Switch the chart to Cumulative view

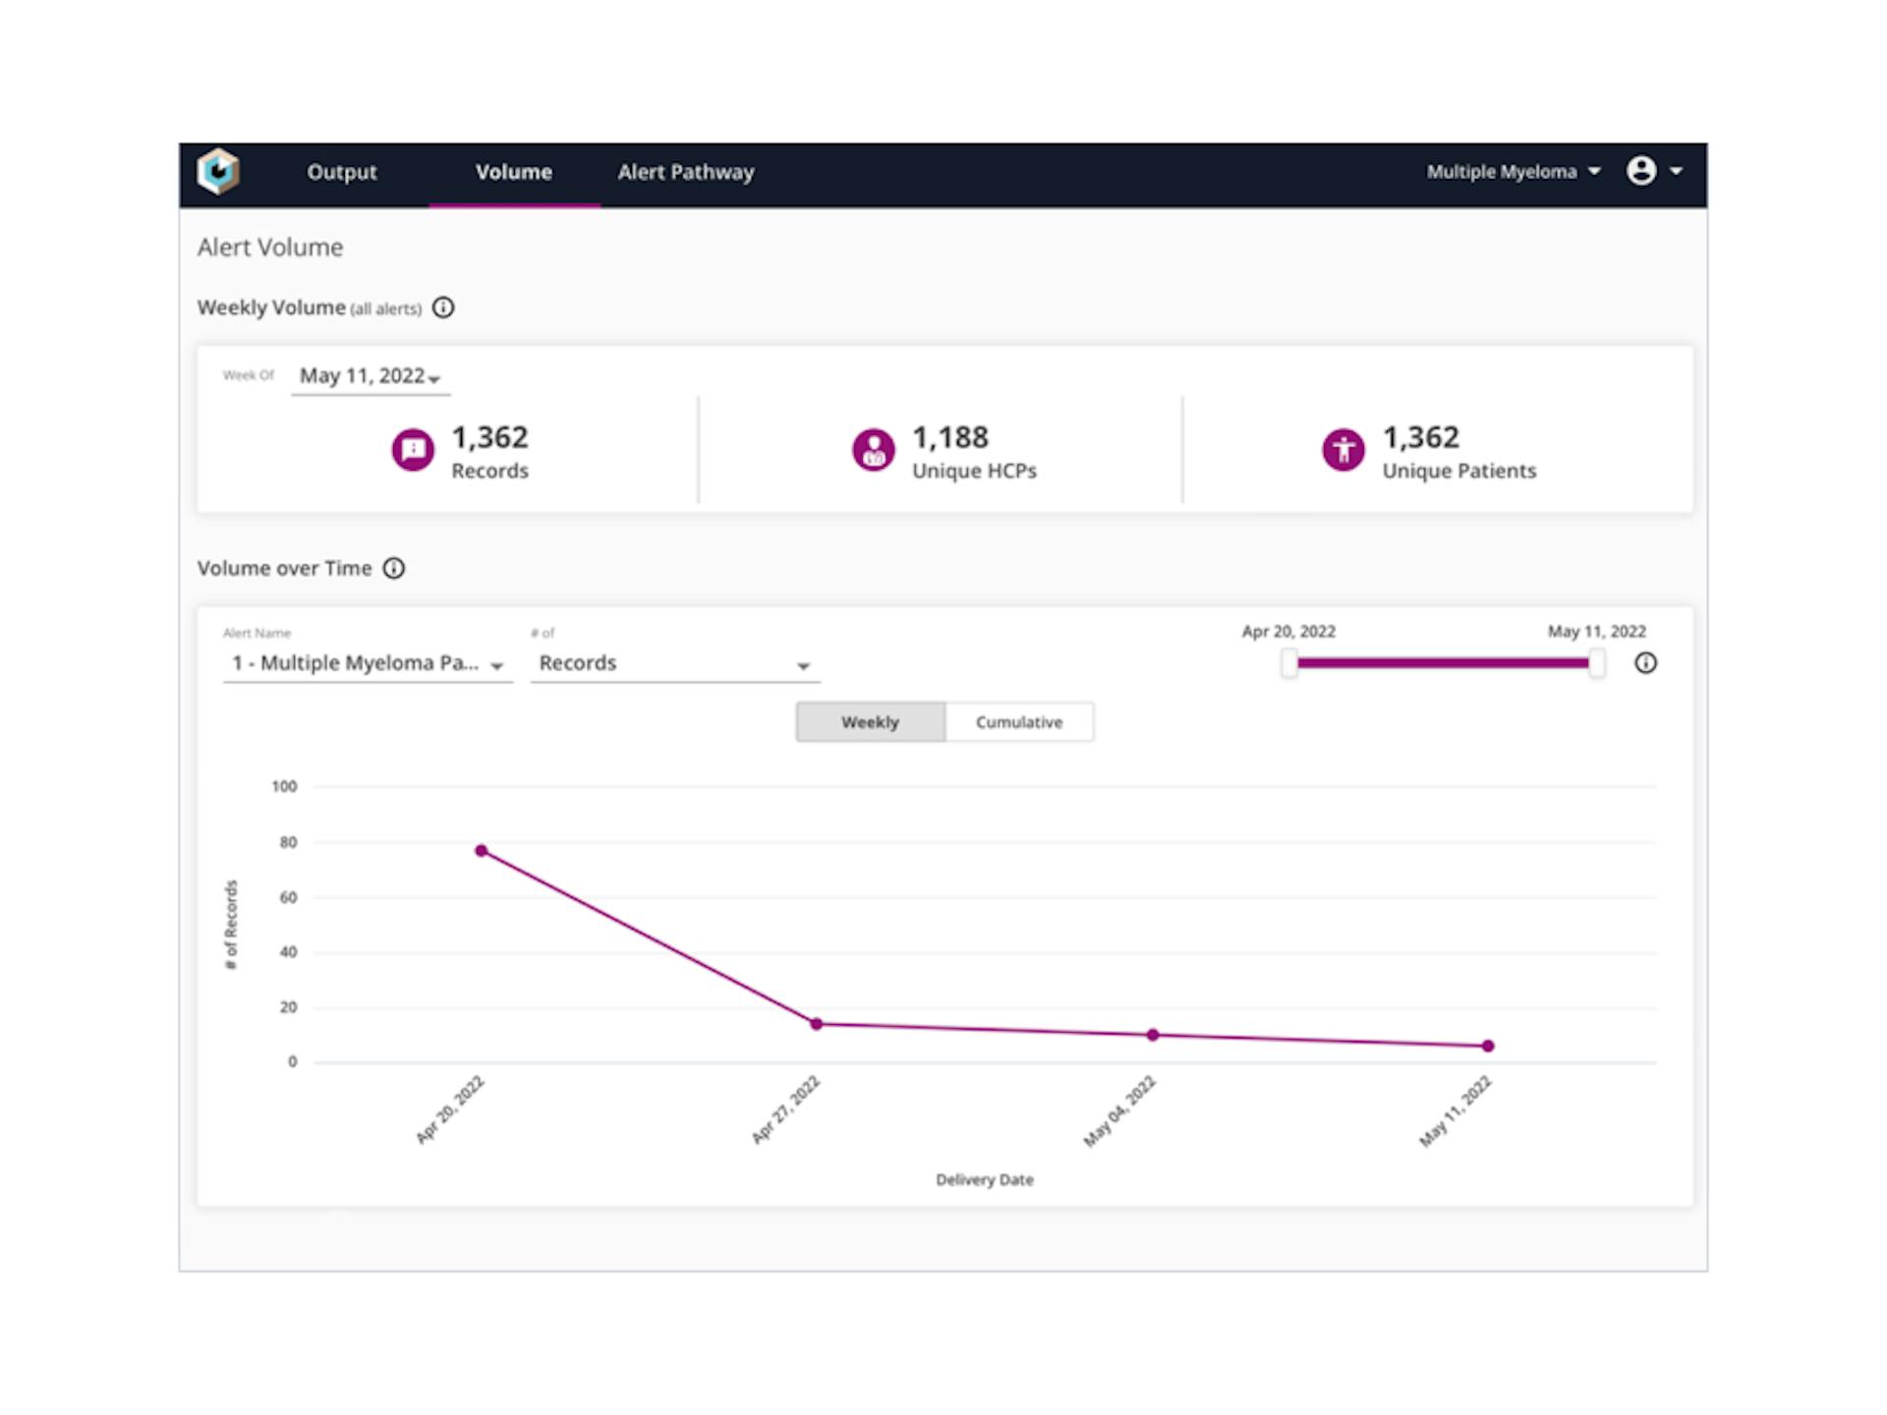(x=1018, y=721)
